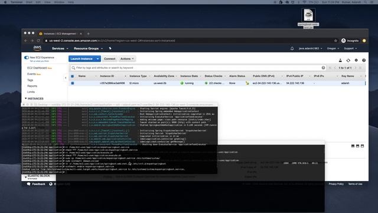Open the Limits link in sidebar
The image size is (378, 213).
(31, 92)
